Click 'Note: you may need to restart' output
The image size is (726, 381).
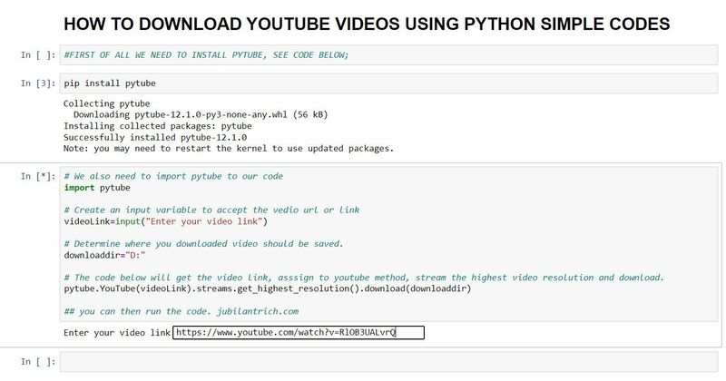tap(229, 149)
